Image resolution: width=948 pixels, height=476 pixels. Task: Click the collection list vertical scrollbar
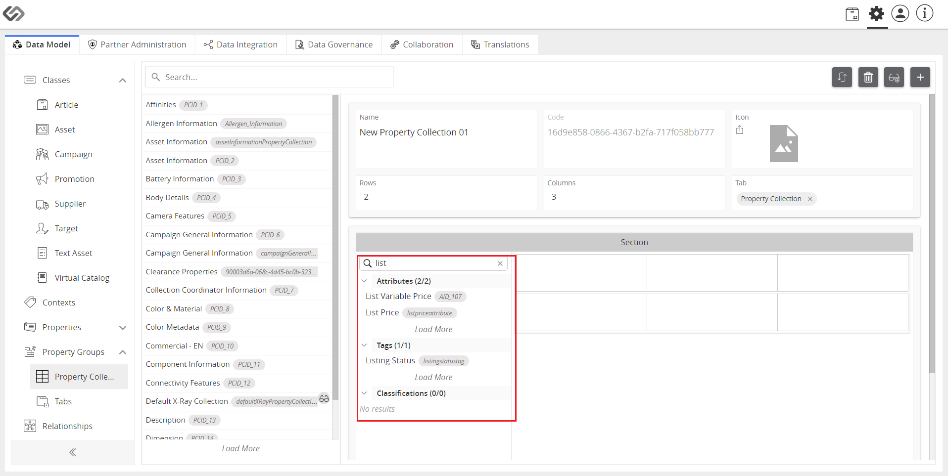(335, 247)
